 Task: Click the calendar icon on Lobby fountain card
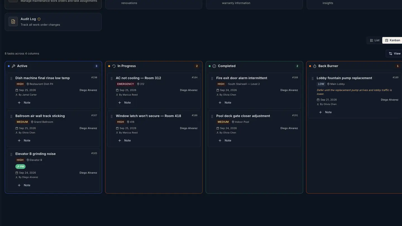318,100
